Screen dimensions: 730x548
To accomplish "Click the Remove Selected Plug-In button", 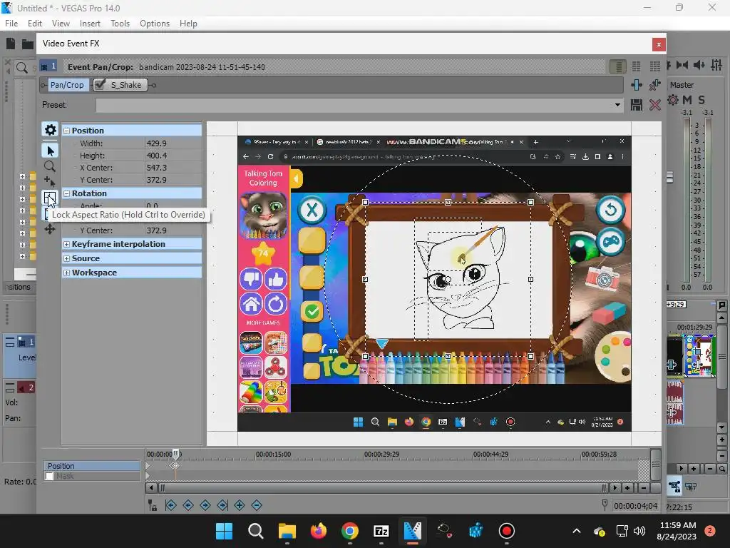I will [655, 85].
